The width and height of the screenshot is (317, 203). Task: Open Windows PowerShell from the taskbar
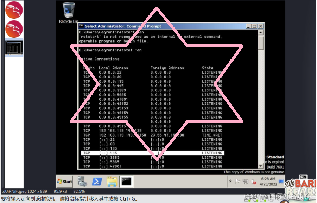click(x=97, y=182)
